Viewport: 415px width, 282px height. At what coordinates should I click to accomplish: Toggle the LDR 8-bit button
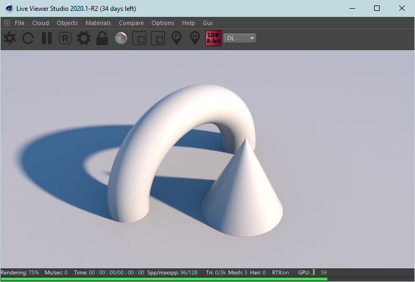pos(213,38)
